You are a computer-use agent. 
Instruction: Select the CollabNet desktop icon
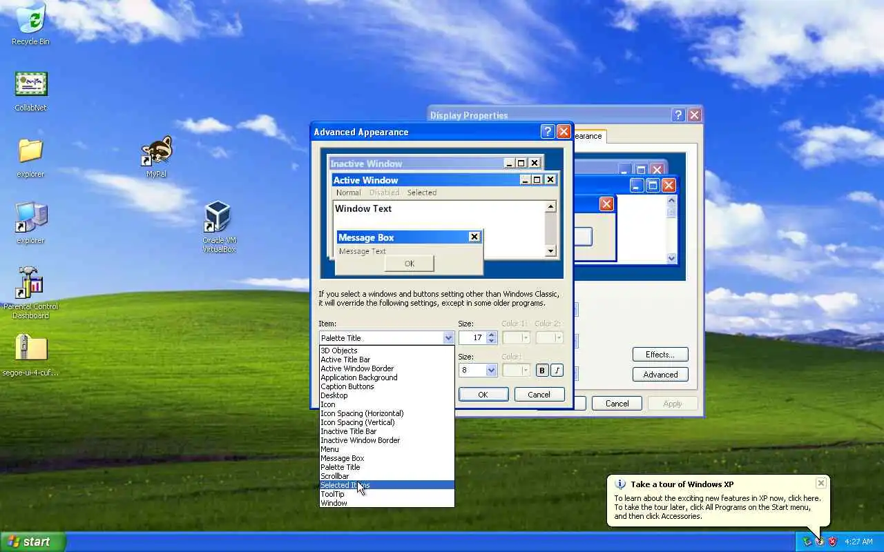[30, 90]
